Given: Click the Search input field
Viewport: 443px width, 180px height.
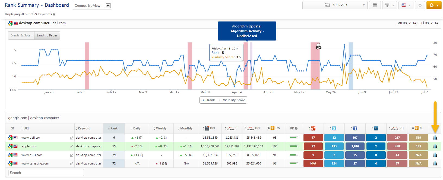Looking at the screenshot, I should click(46, 173).
